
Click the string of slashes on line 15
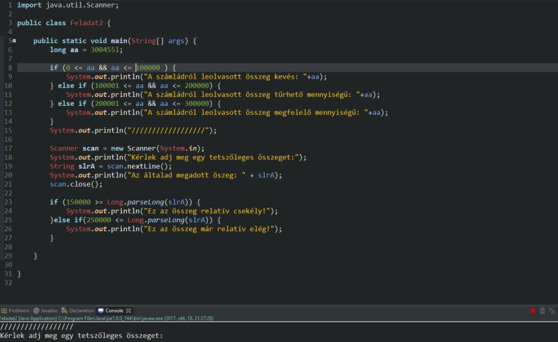coord(168,130)
